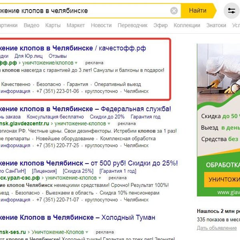The image size is (240, 240).
Task: Switch to the Видео tab
Action: pyautogui.click(x=32, y=25)
